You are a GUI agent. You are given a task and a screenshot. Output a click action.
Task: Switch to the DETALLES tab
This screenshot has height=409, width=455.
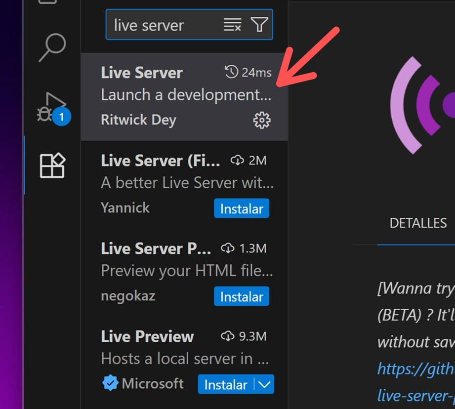pos(418,223)
